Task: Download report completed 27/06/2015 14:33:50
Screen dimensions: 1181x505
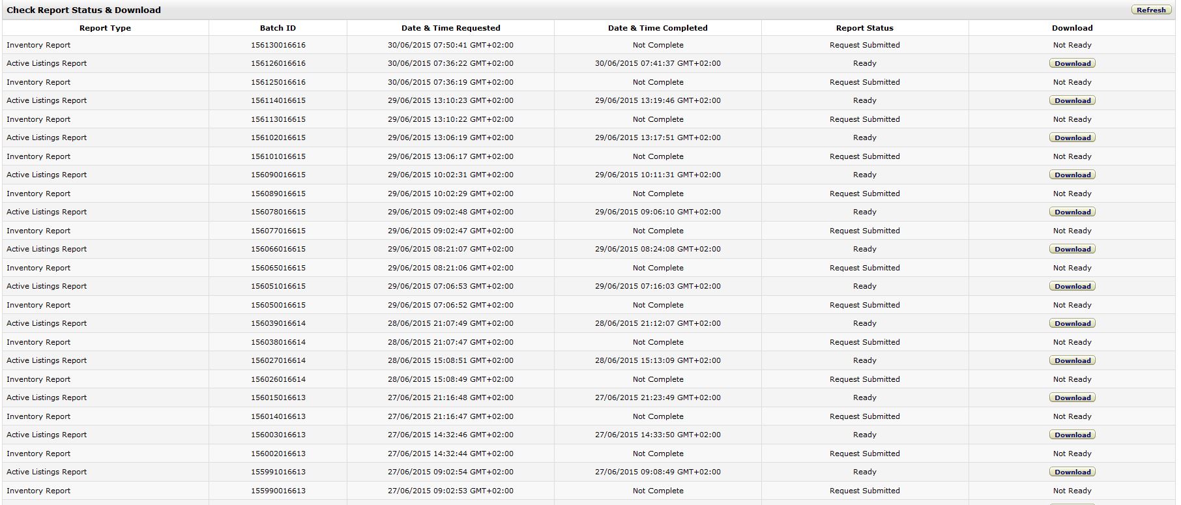Action: point(1072,435)
